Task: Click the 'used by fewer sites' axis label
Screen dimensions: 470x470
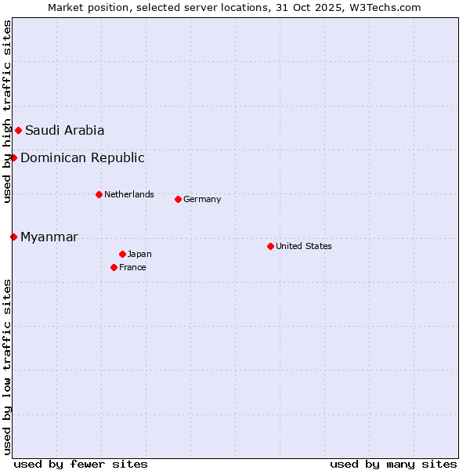Action: tap(81, 464)
